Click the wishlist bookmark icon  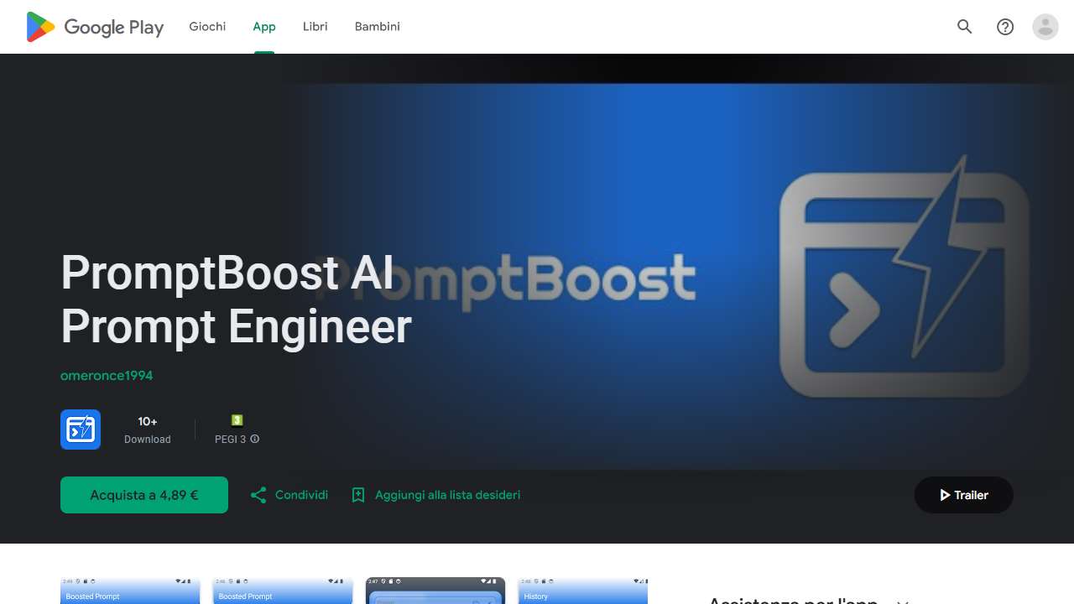coord(358,495)
